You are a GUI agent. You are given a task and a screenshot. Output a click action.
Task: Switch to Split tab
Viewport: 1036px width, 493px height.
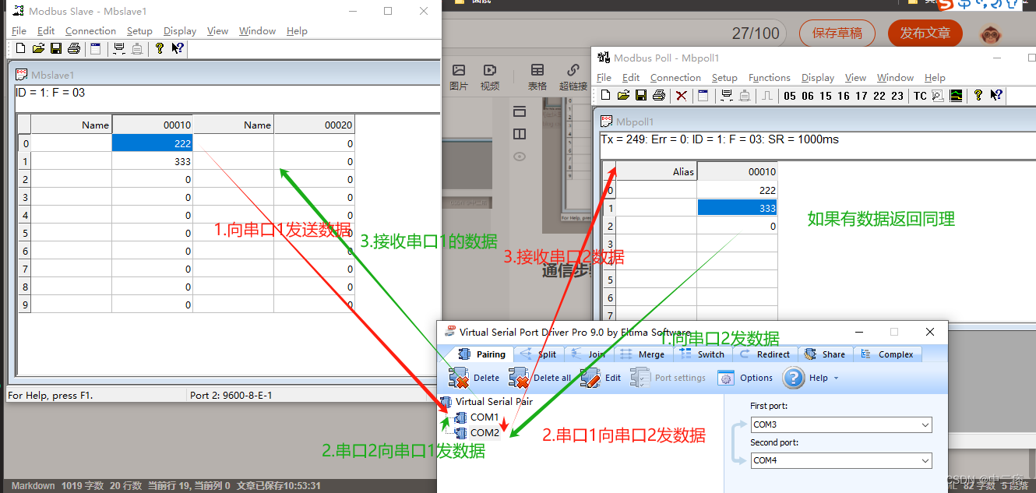(539, 354)
